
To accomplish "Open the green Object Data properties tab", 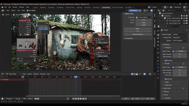I will click(158, 74).
